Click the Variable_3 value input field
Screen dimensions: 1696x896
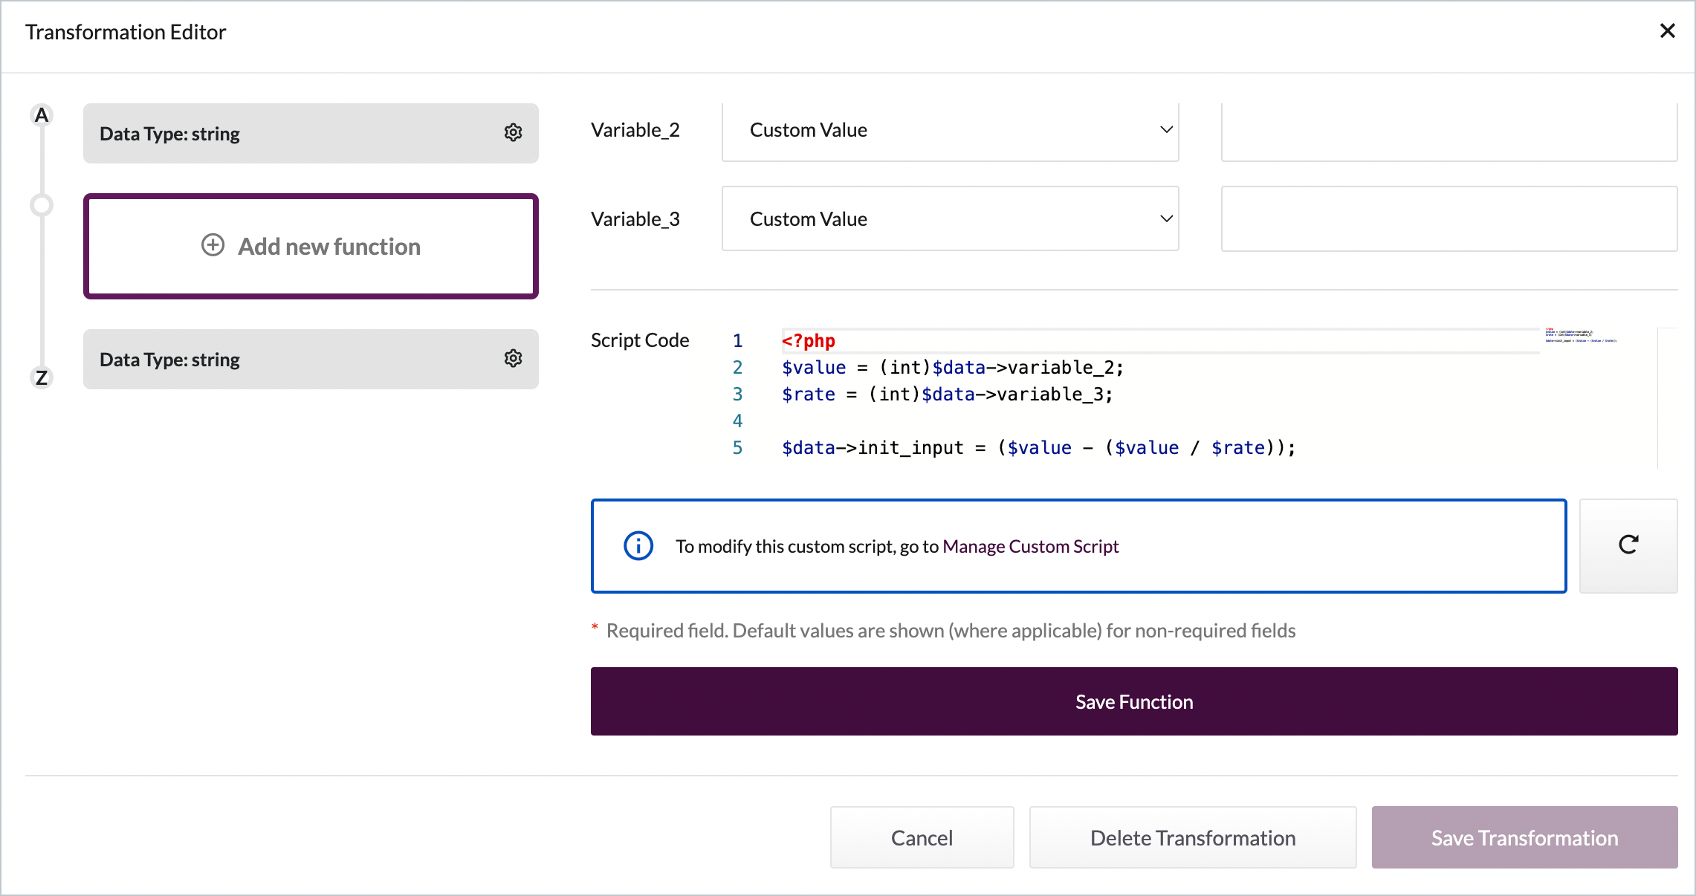[1449, 219]
